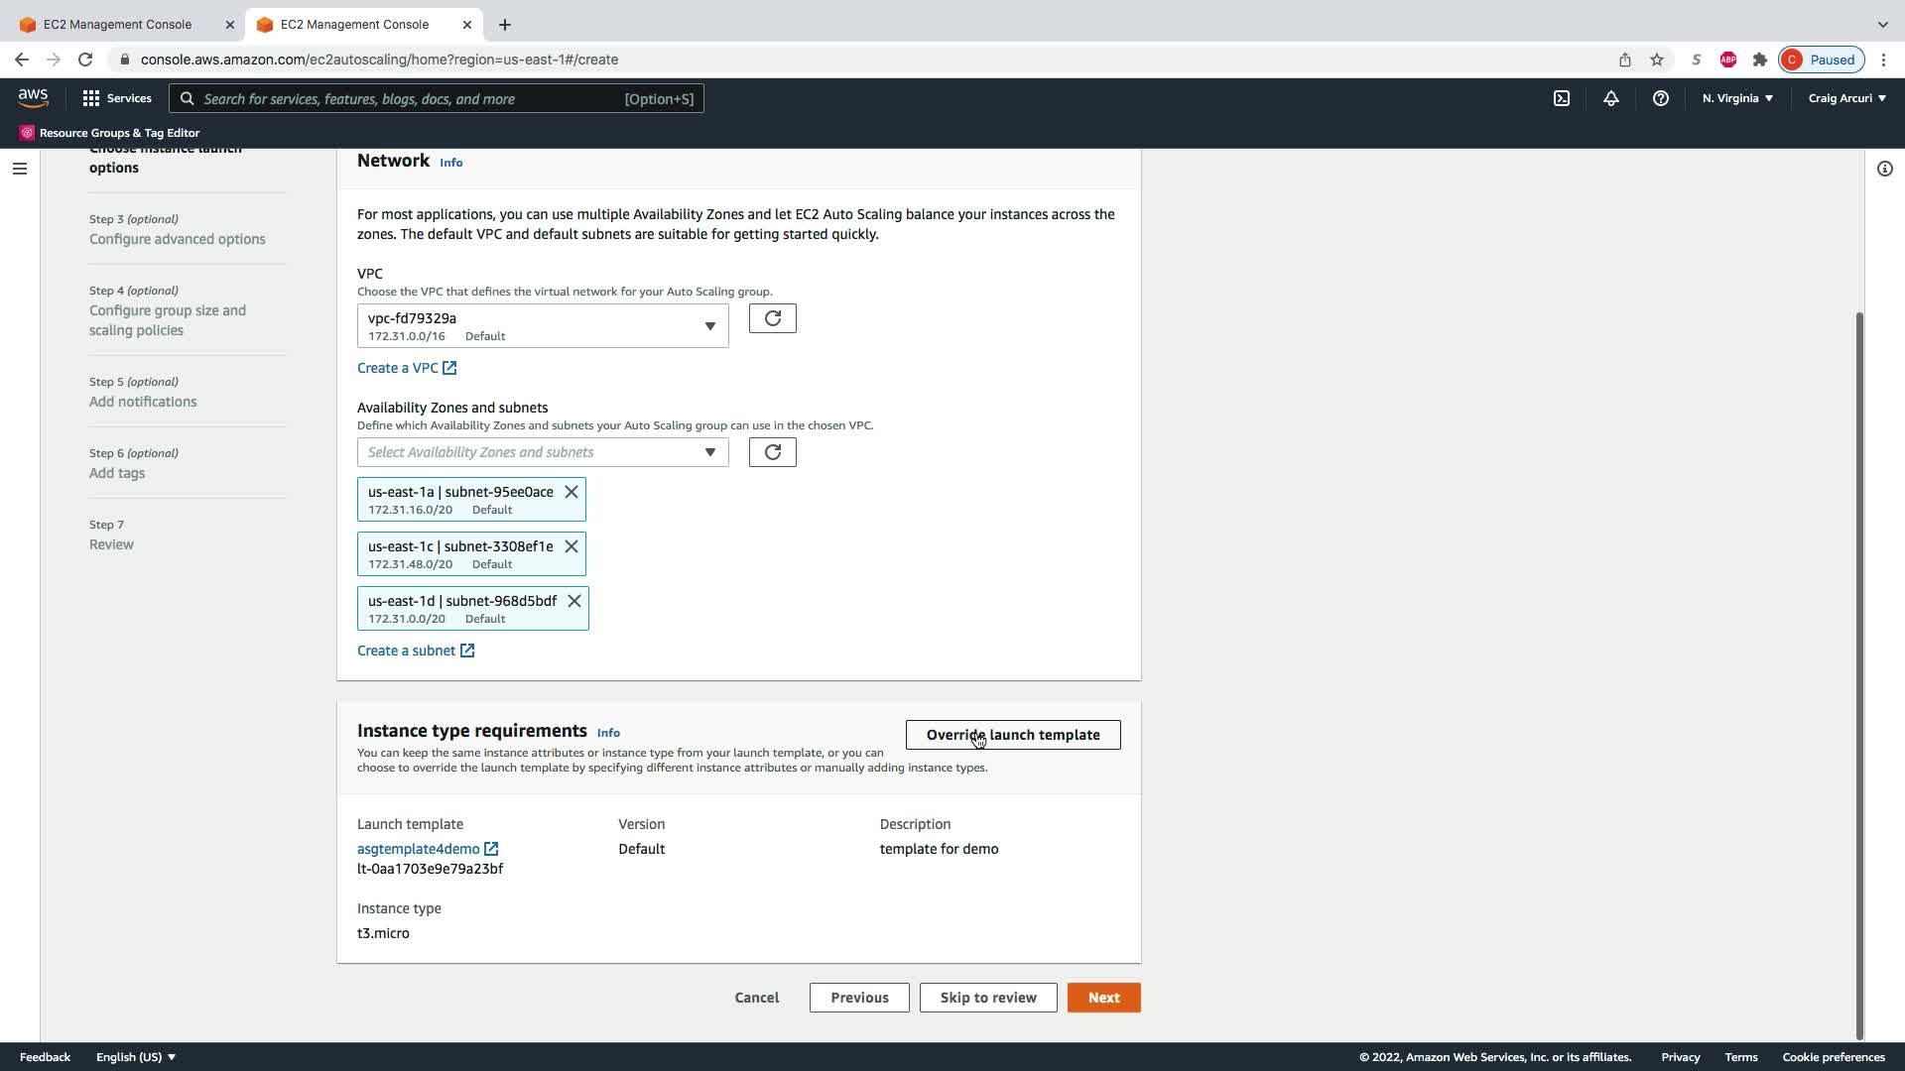The image size is (1905, 1071).
Task: Open Services grid menu
Action: [117, 98]
